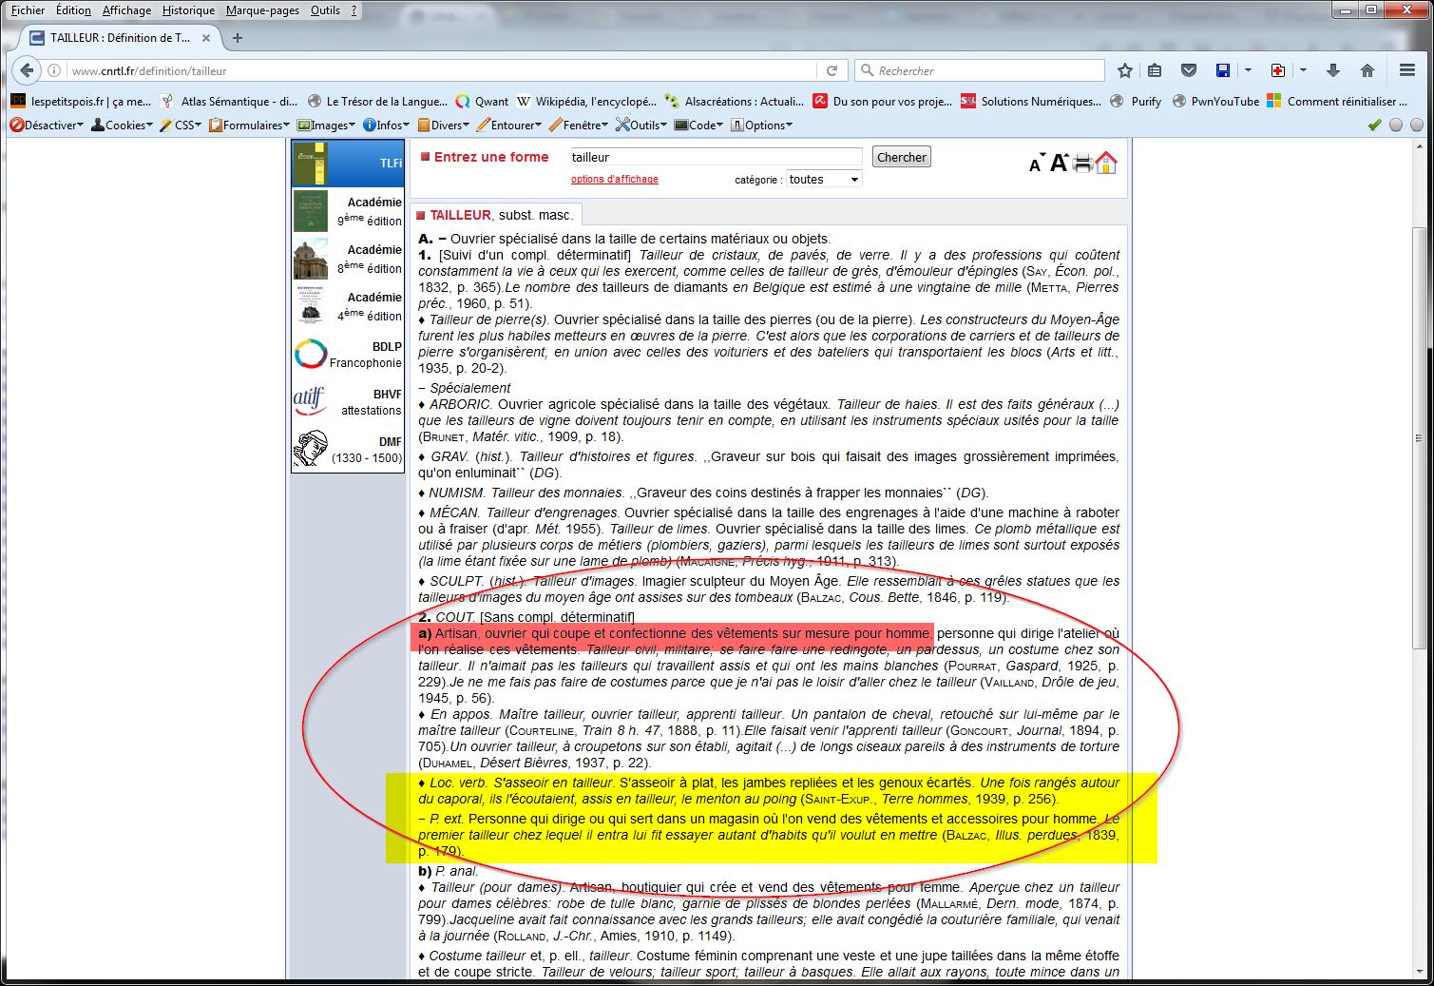Select the TLFi dictionary tab in sidebar
Image resolution: width=1434 pixels, height=986 pixels.
(348, 164)
